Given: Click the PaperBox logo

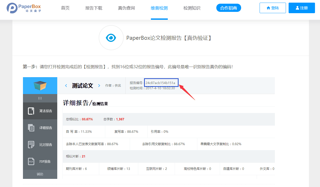Looking at the screenshot, I should (x=24, y=8).
